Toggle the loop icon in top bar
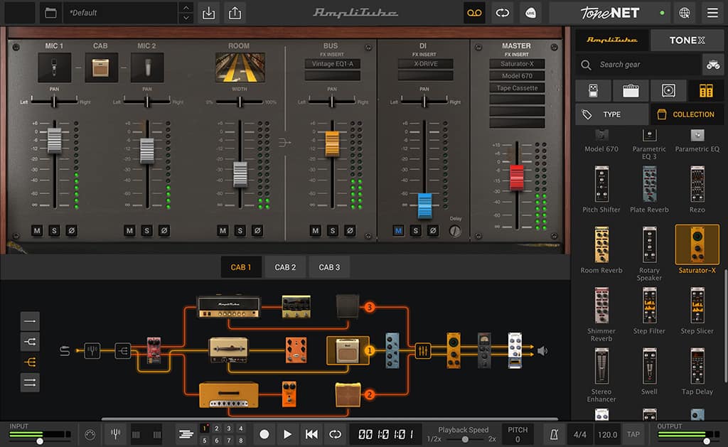728x447 pixels. [503, 13]
